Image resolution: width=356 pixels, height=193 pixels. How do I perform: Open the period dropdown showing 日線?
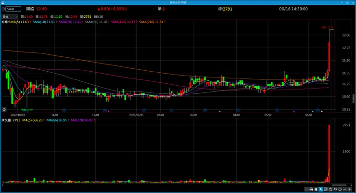(10, 16)
